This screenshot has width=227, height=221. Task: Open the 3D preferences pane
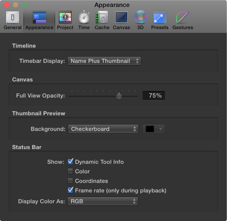pos(140,21)
